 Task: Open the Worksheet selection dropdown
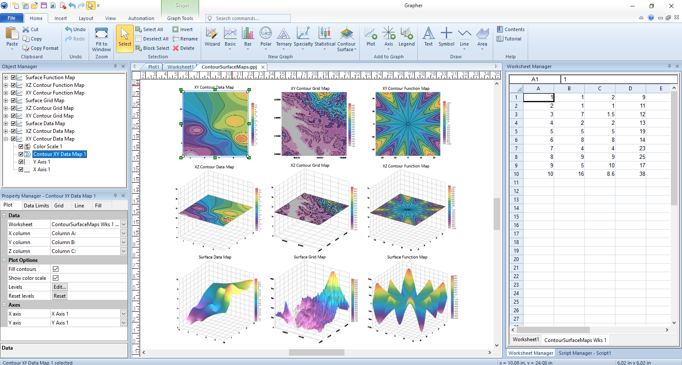123,224
